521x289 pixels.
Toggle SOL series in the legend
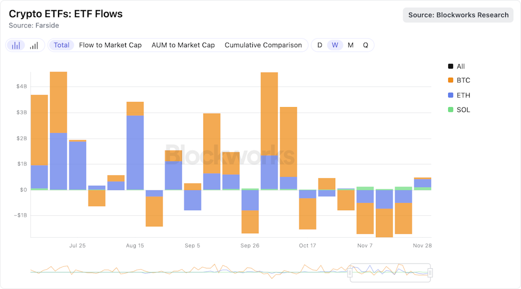coord(463,110)
